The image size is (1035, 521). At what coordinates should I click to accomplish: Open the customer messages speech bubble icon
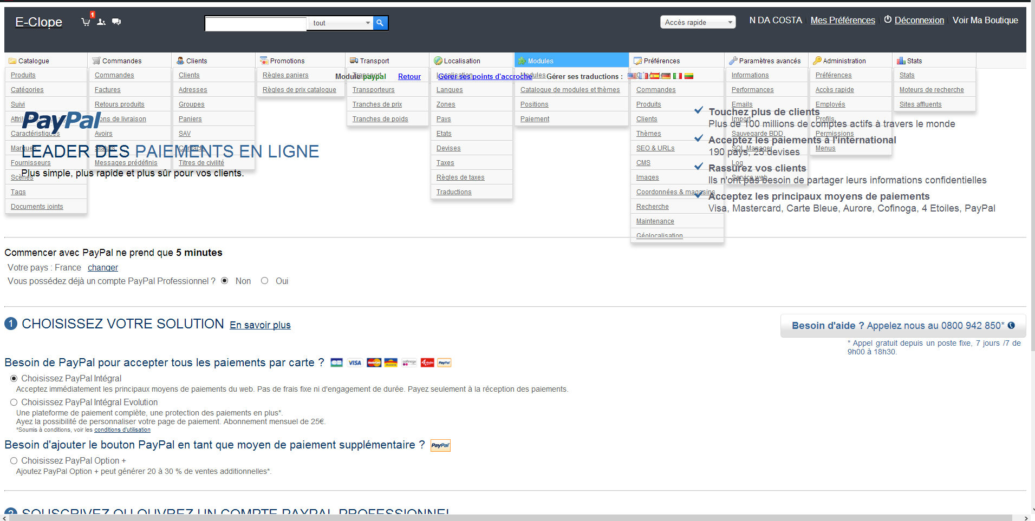point(116,22)
